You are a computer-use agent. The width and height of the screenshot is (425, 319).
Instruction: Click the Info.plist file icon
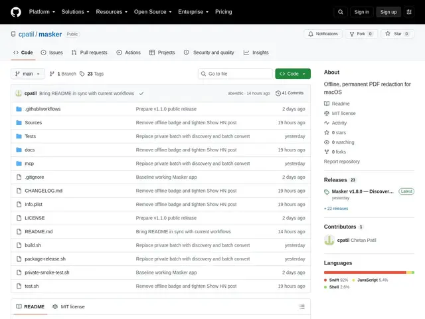pyautogui.click(x=19, y=204)
